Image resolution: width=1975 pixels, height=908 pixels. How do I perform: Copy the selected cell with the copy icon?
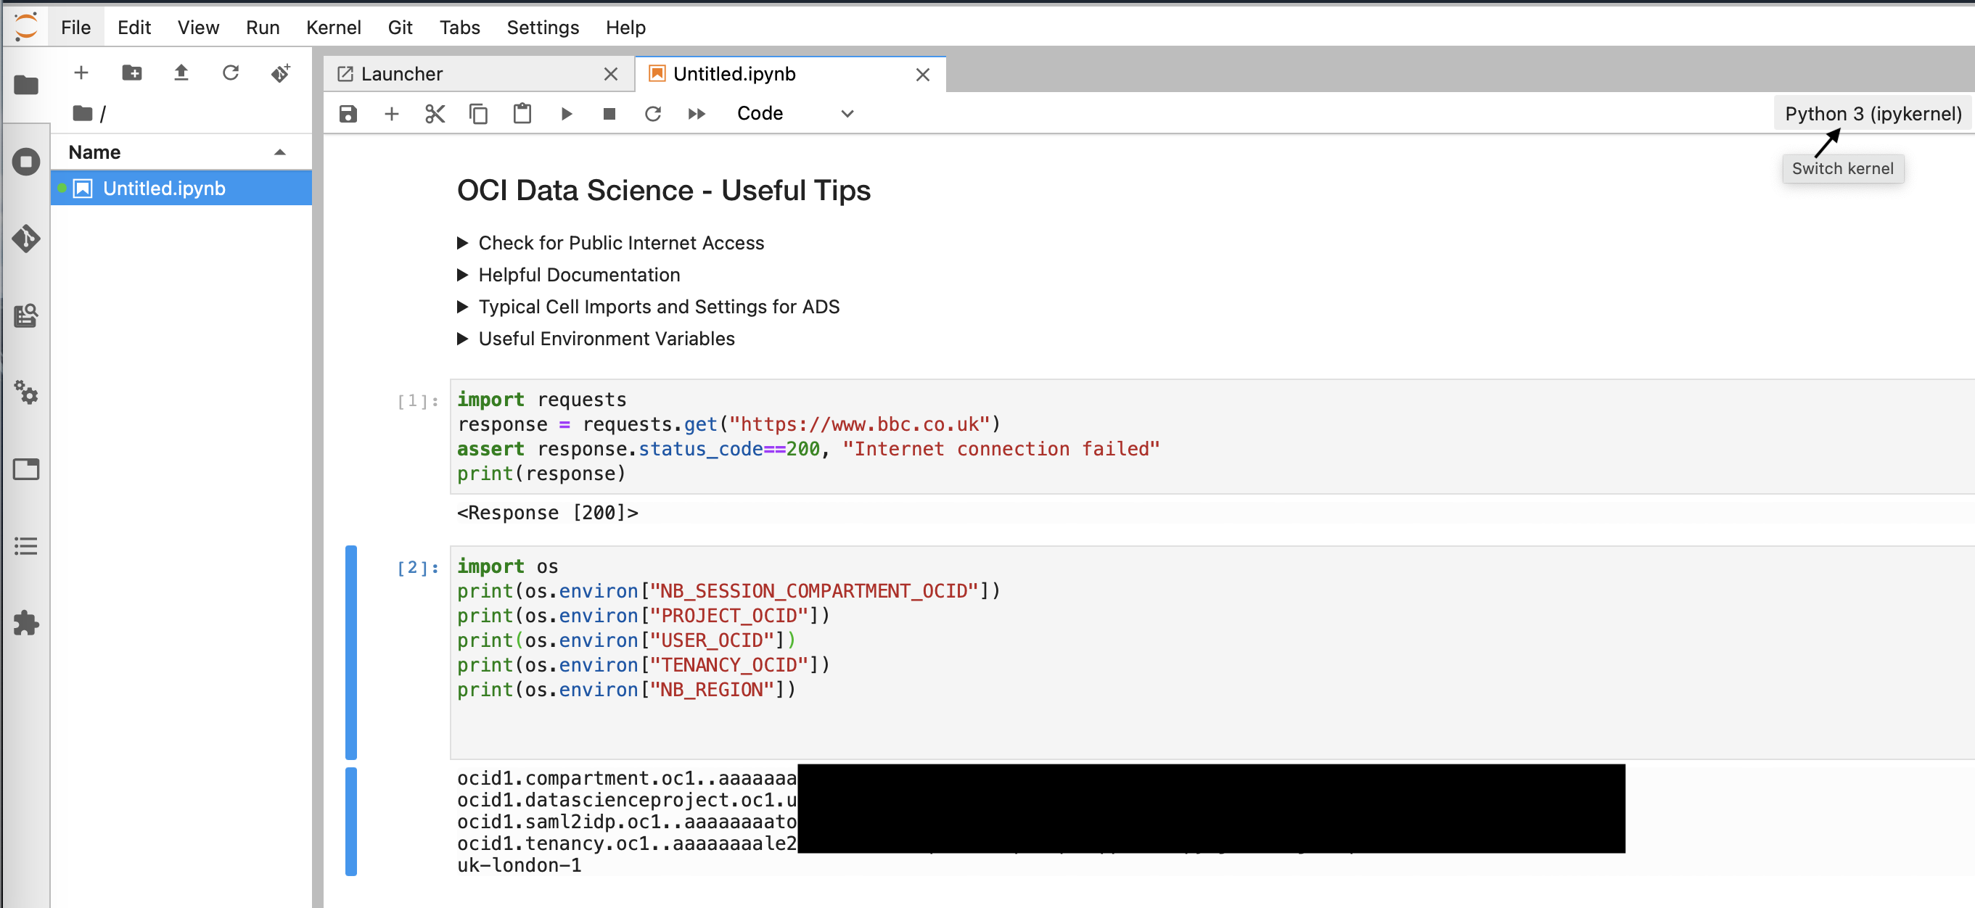point(477,112)
